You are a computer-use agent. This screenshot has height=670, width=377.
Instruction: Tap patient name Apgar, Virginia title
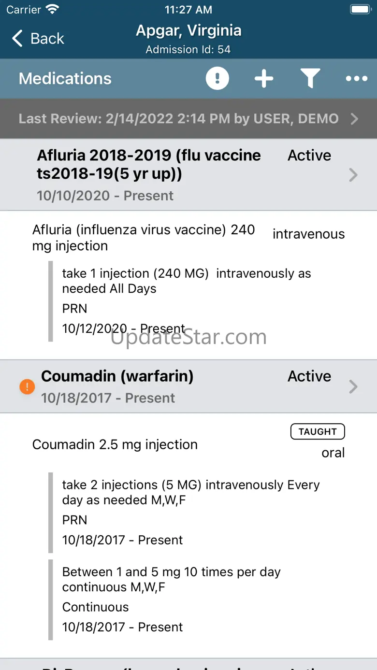coord(188,30)
